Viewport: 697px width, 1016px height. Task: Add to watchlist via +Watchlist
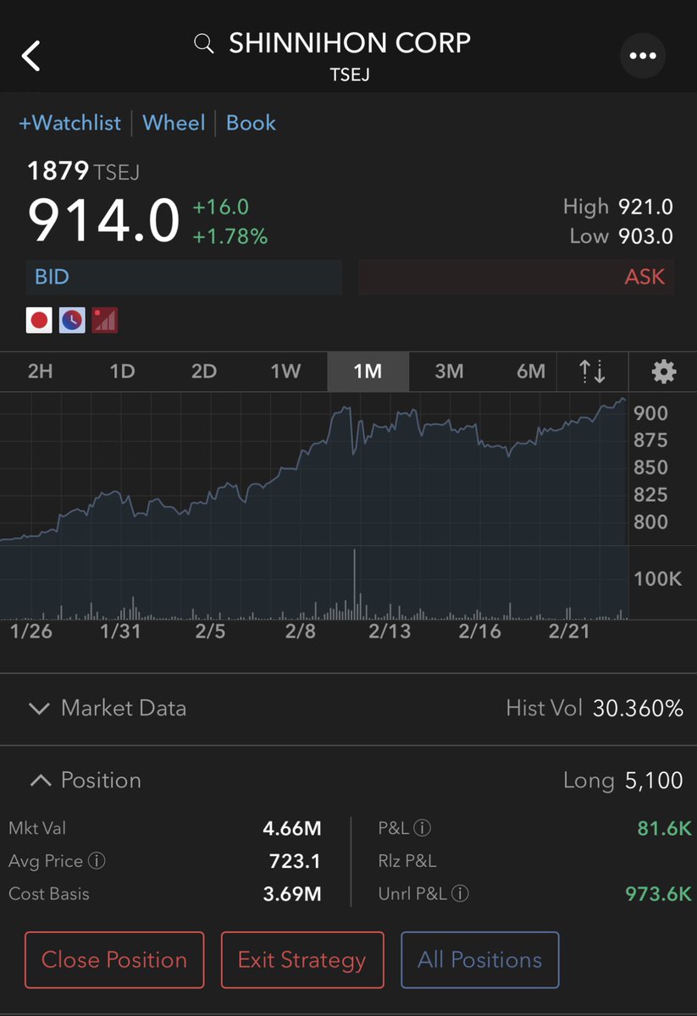pos(69,123)
